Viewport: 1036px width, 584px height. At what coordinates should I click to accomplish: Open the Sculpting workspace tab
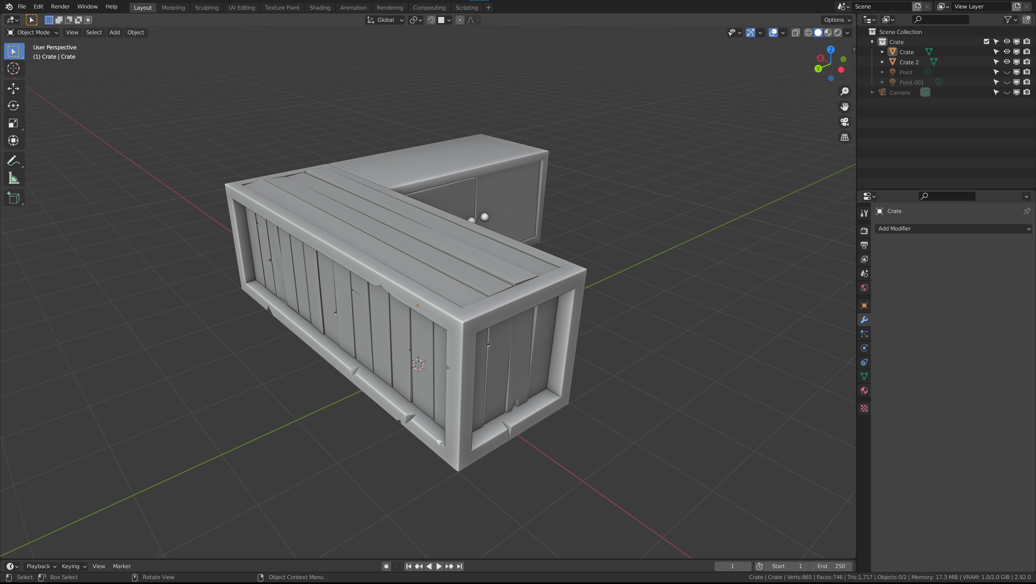pyautogui.click(x=206, y=7)
